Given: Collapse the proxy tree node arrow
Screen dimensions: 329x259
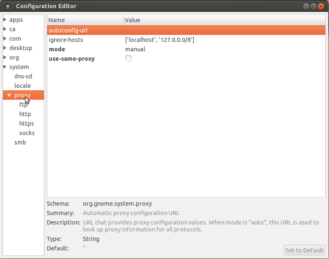Looking at the screenshot, I should point(9,95).
